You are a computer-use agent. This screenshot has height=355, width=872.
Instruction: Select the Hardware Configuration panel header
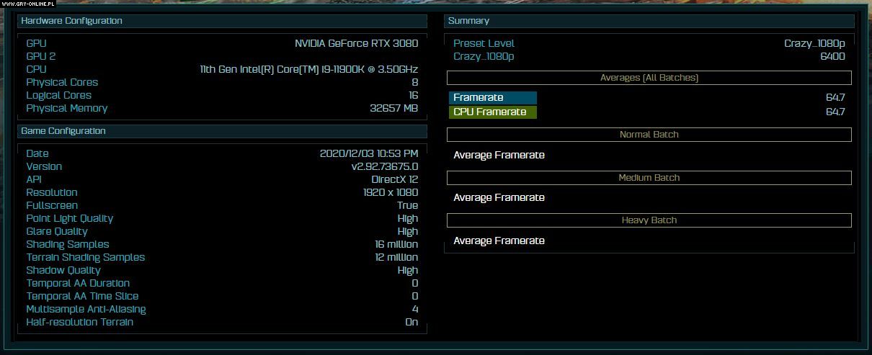pyautogui.click(x=222, y=22)
